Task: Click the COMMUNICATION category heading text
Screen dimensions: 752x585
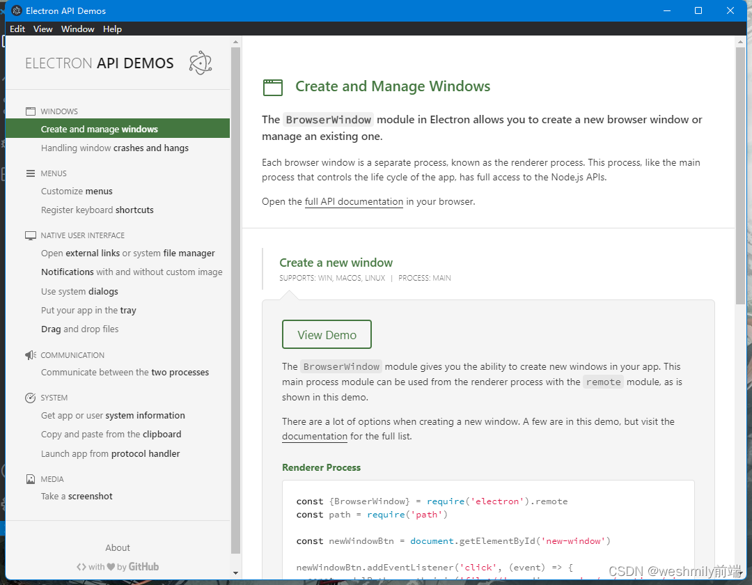Action: pos(72,355)
